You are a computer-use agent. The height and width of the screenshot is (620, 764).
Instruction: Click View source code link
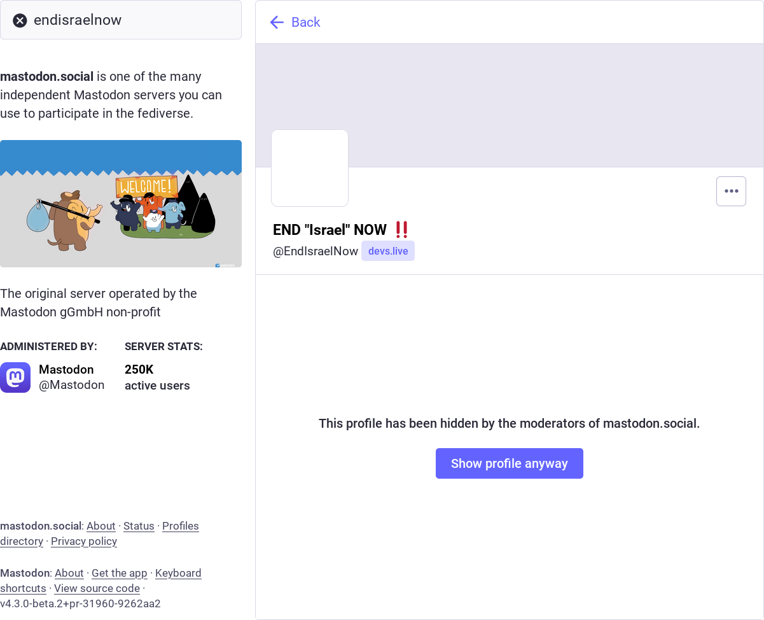pos(97,588)
